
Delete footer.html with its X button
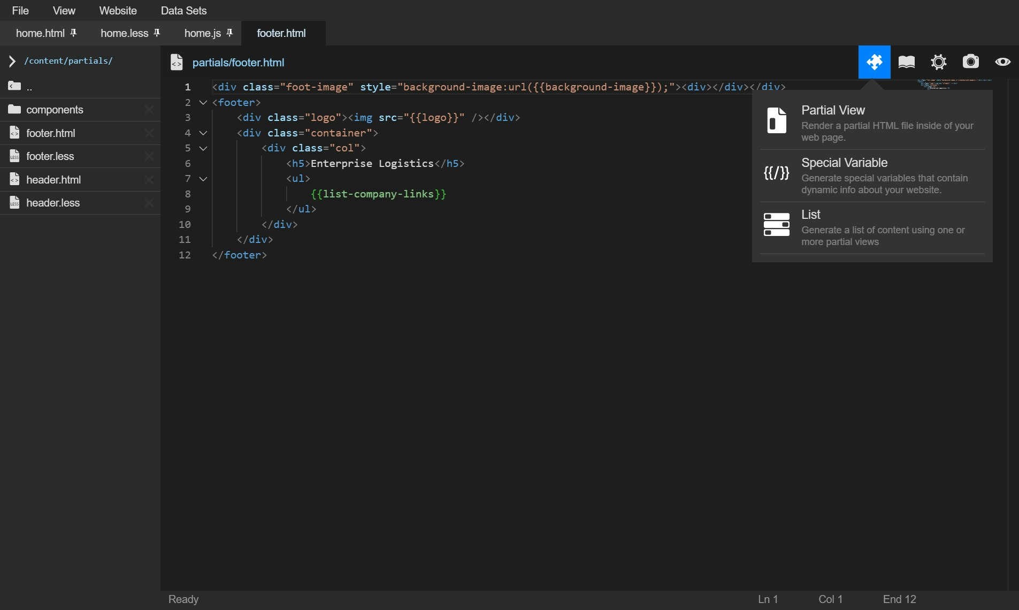149,133
